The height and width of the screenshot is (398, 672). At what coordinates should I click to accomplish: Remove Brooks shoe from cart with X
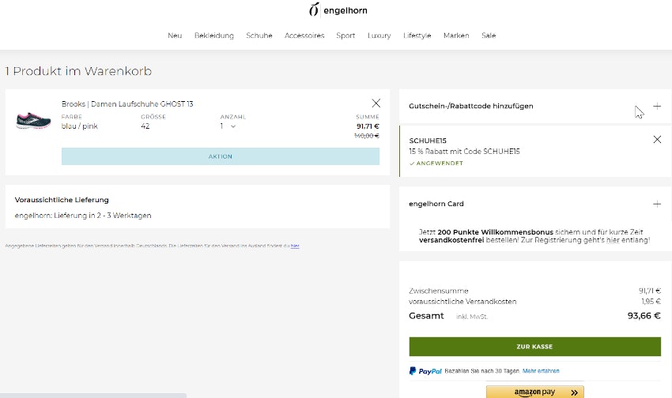point(376,103)
